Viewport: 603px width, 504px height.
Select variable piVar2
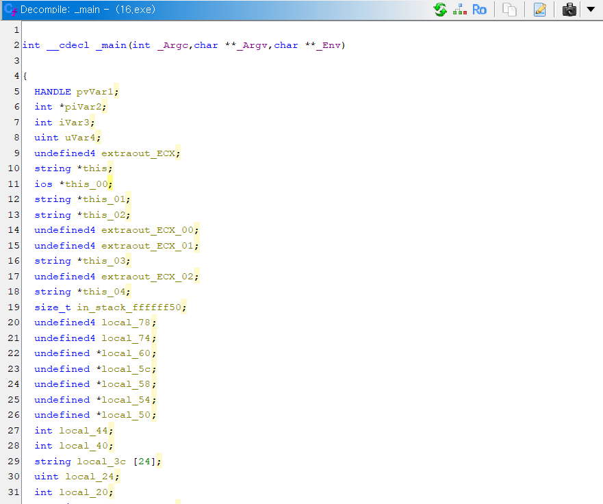pos(83,107)
